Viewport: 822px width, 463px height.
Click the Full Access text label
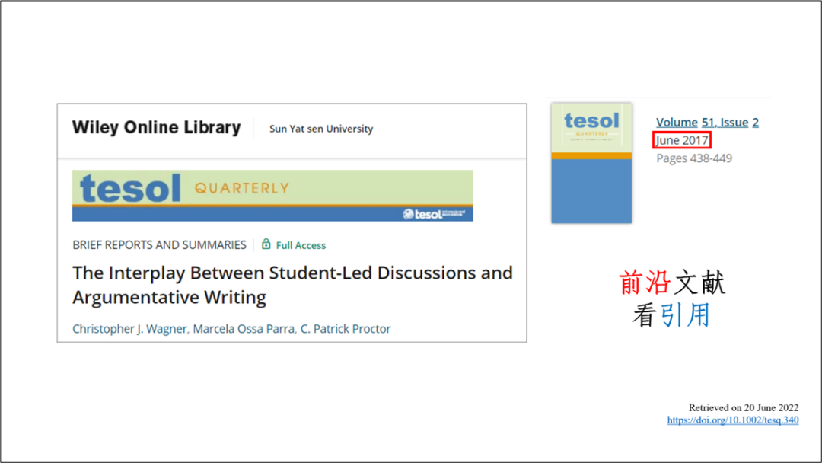(301, 245)
